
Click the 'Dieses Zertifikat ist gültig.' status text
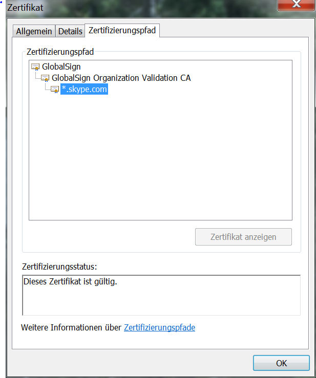(x=70, y=281)
